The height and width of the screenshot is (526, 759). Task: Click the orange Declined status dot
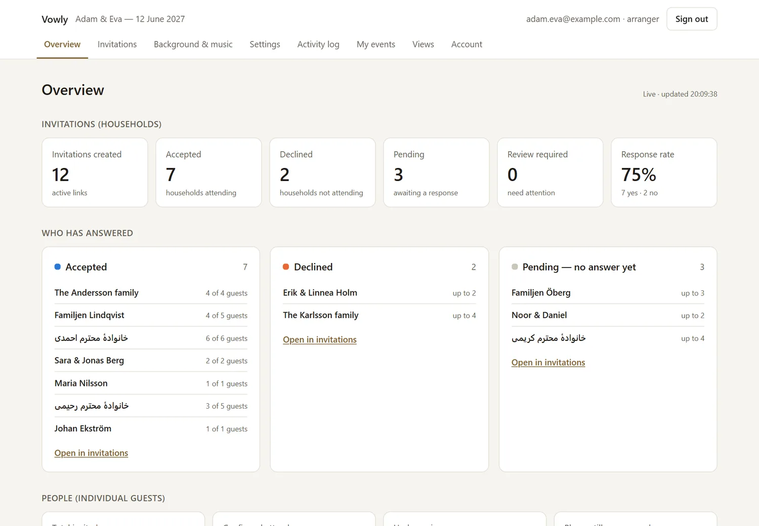click(286, 267)
